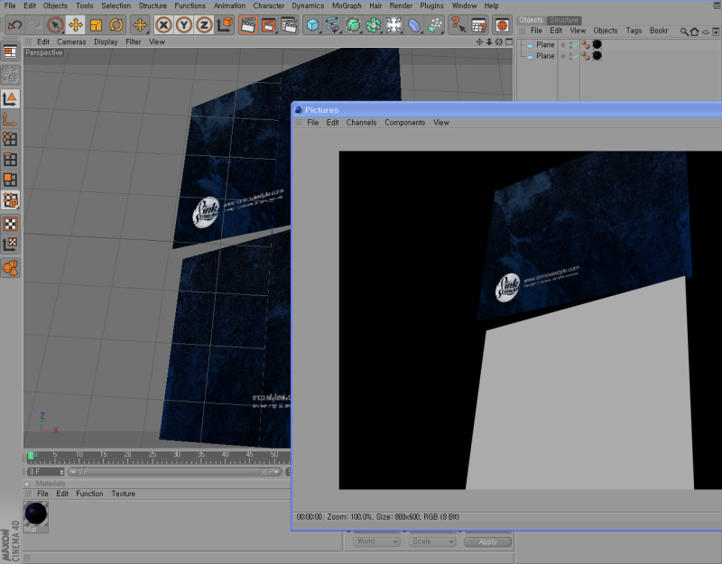Toggle visibility dots of first Plane
Image resolution: width=722 pixels, height=564 pixels.
click(571, 44)
